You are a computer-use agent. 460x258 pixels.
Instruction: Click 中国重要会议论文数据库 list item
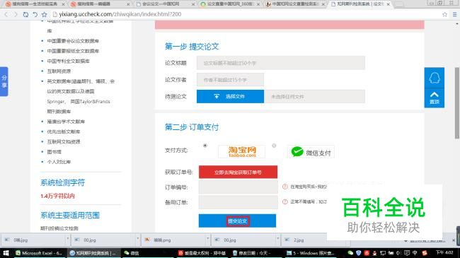click(73, 41)
